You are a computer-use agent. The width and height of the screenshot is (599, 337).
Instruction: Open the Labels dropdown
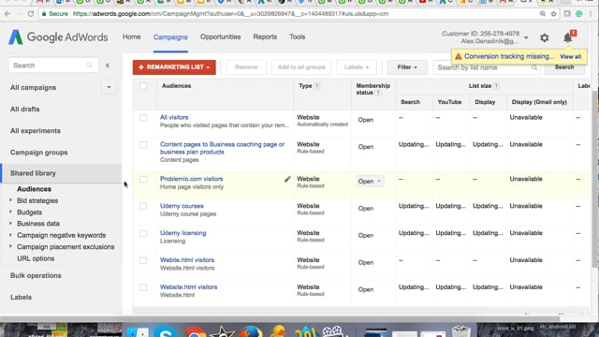[x=356, y=67]
